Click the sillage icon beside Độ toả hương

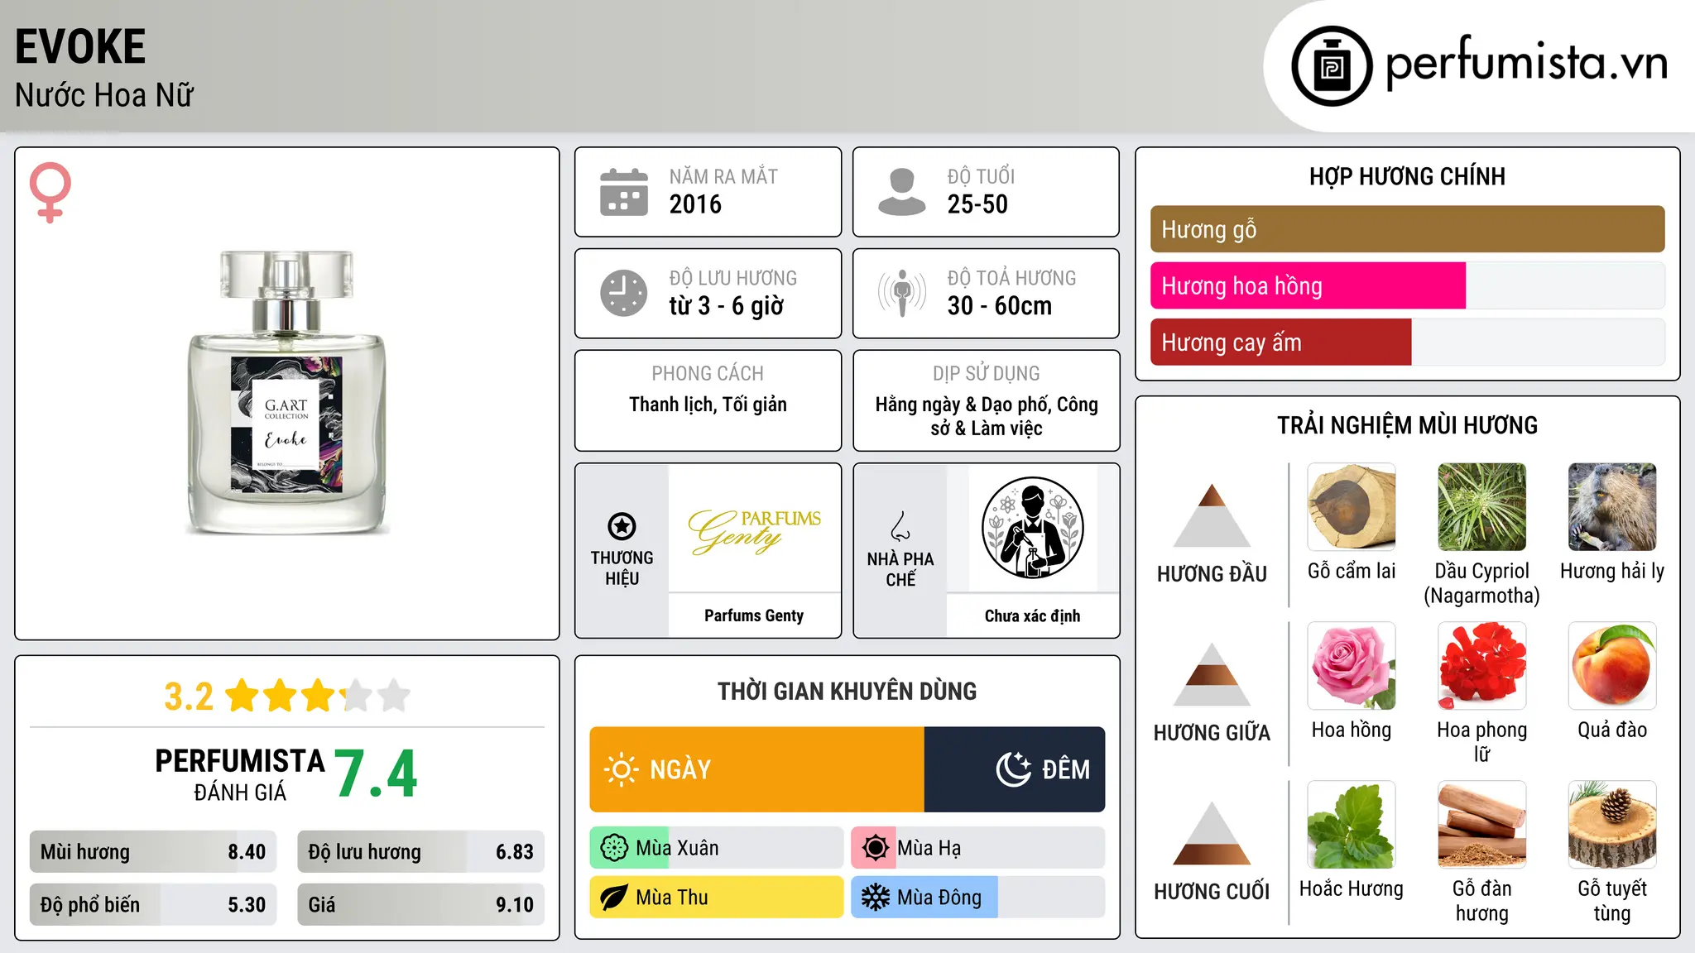click(902, 293)
